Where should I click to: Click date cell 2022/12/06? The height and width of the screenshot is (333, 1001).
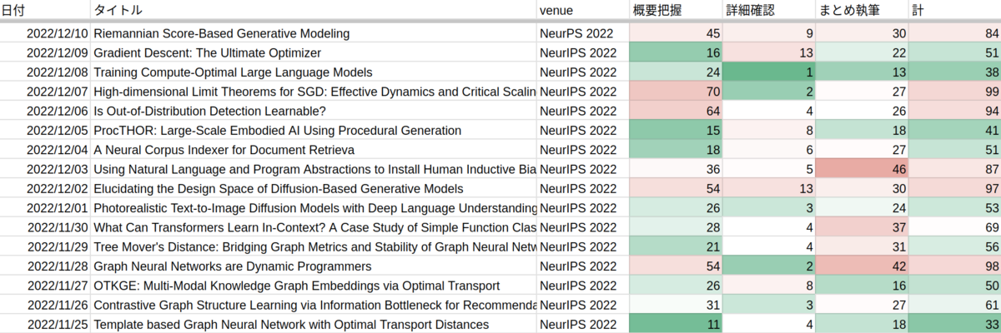pyautogui.click(x=45, y=112)
